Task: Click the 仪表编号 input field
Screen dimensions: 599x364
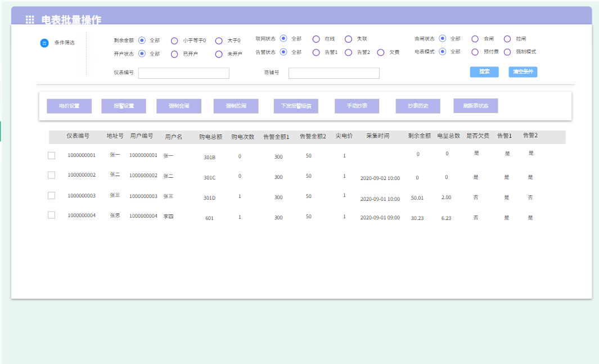Action: click(x=183, y=73)
